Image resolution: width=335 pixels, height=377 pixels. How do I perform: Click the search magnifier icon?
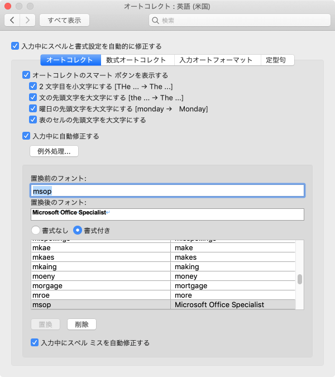click(156, 21)
